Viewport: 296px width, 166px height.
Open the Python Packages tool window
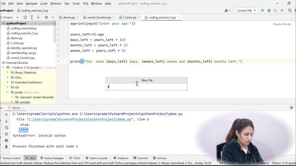(x=52, y=158)
